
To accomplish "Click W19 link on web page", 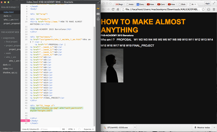I will click(x=128, y=46).
